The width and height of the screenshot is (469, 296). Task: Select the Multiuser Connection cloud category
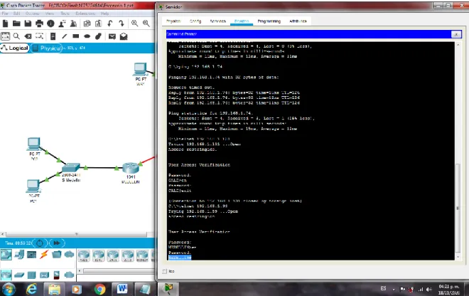point(69,255)
